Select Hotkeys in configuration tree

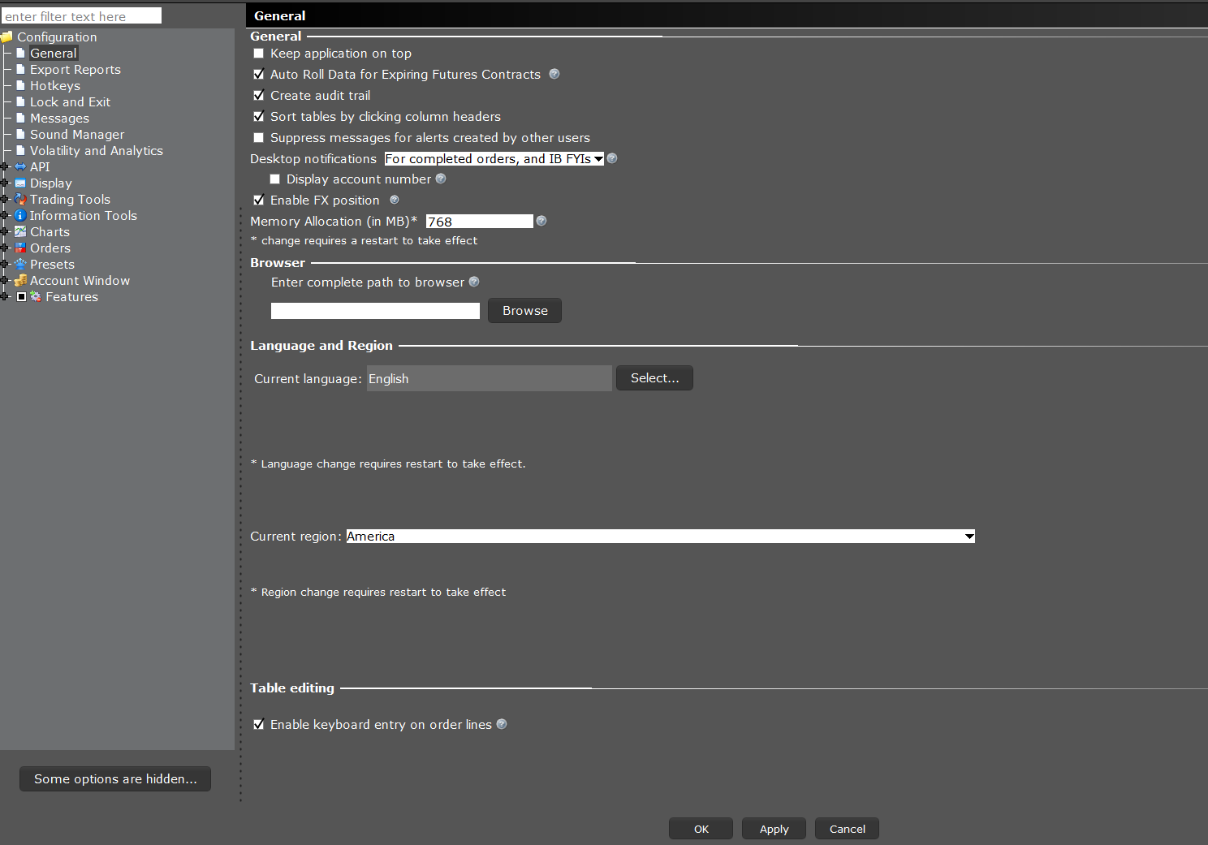coord(54,86)
